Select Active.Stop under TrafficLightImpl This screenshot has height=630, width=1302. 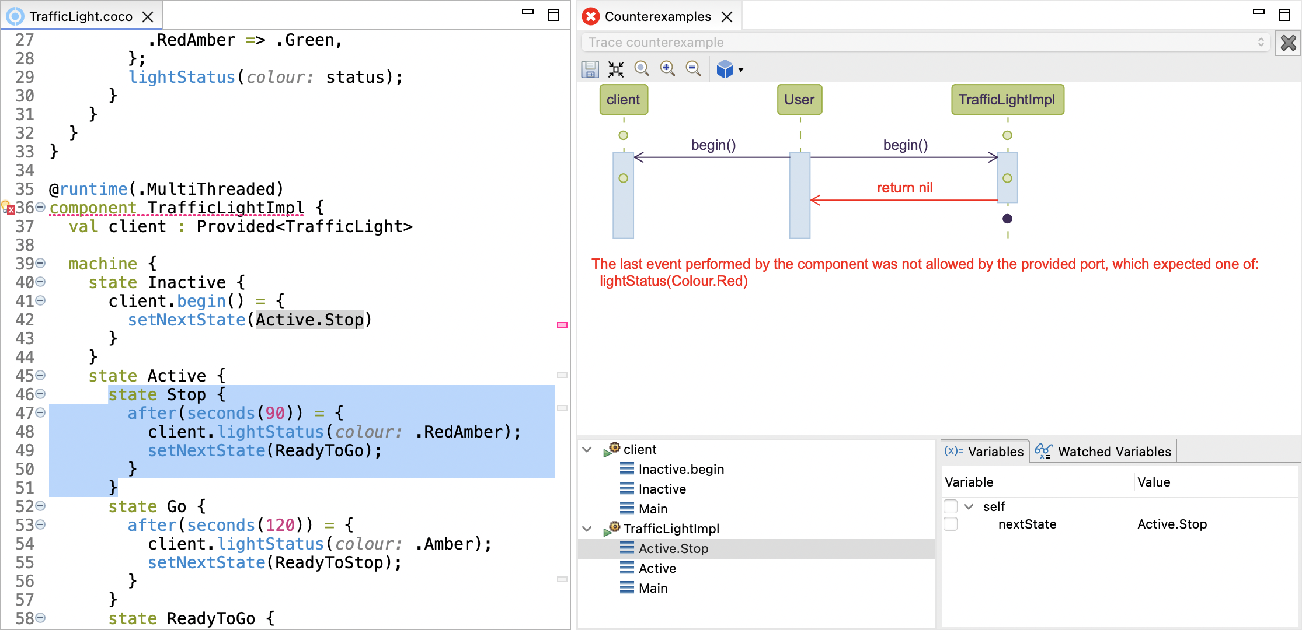click(x=673, y=548)
